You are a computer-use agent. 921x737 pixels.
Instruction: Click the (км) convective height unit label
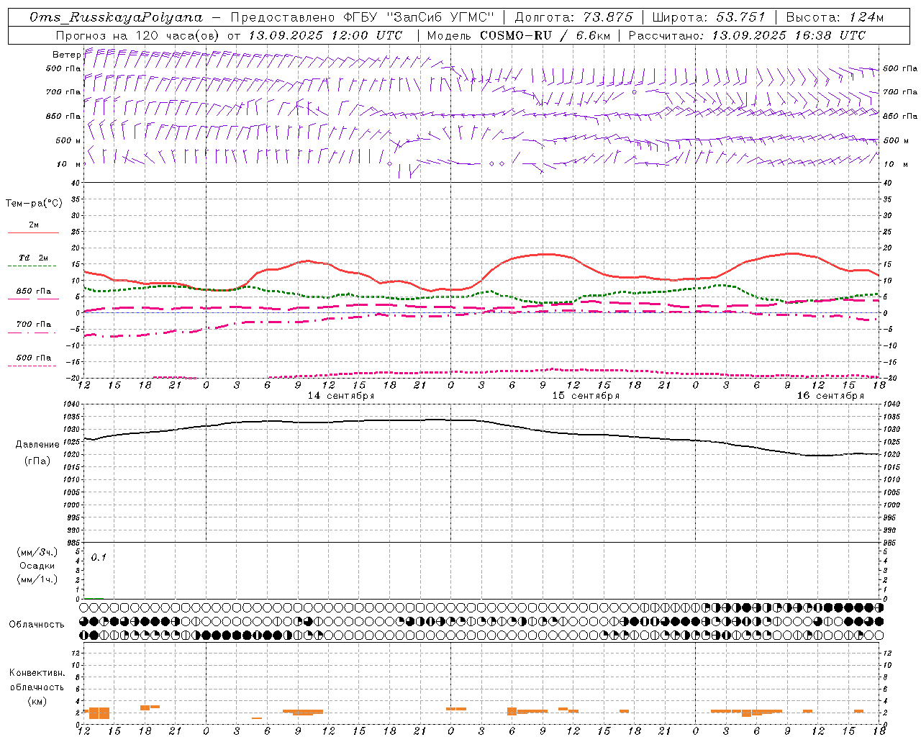[x=37, y=701]
